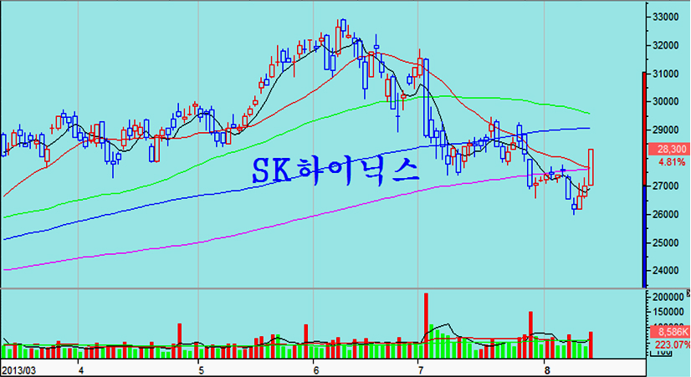Click the 223.07% volume ratio label
This screenshot has height=377, width=691.
[x=668, y=344]
